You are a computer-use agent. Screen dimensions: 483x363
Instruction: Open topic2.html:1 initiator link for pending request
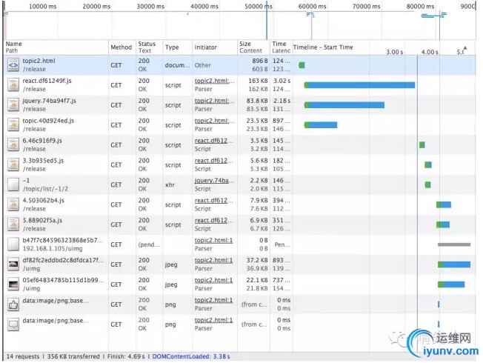(214, 240)
